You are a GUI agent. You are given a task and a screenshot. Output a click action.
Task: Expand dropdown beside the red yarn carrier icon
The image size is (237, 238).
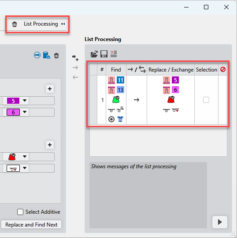click(25, 156)
